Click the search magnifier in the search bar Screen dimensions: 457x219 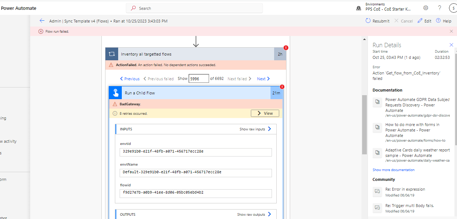[132, 8]
